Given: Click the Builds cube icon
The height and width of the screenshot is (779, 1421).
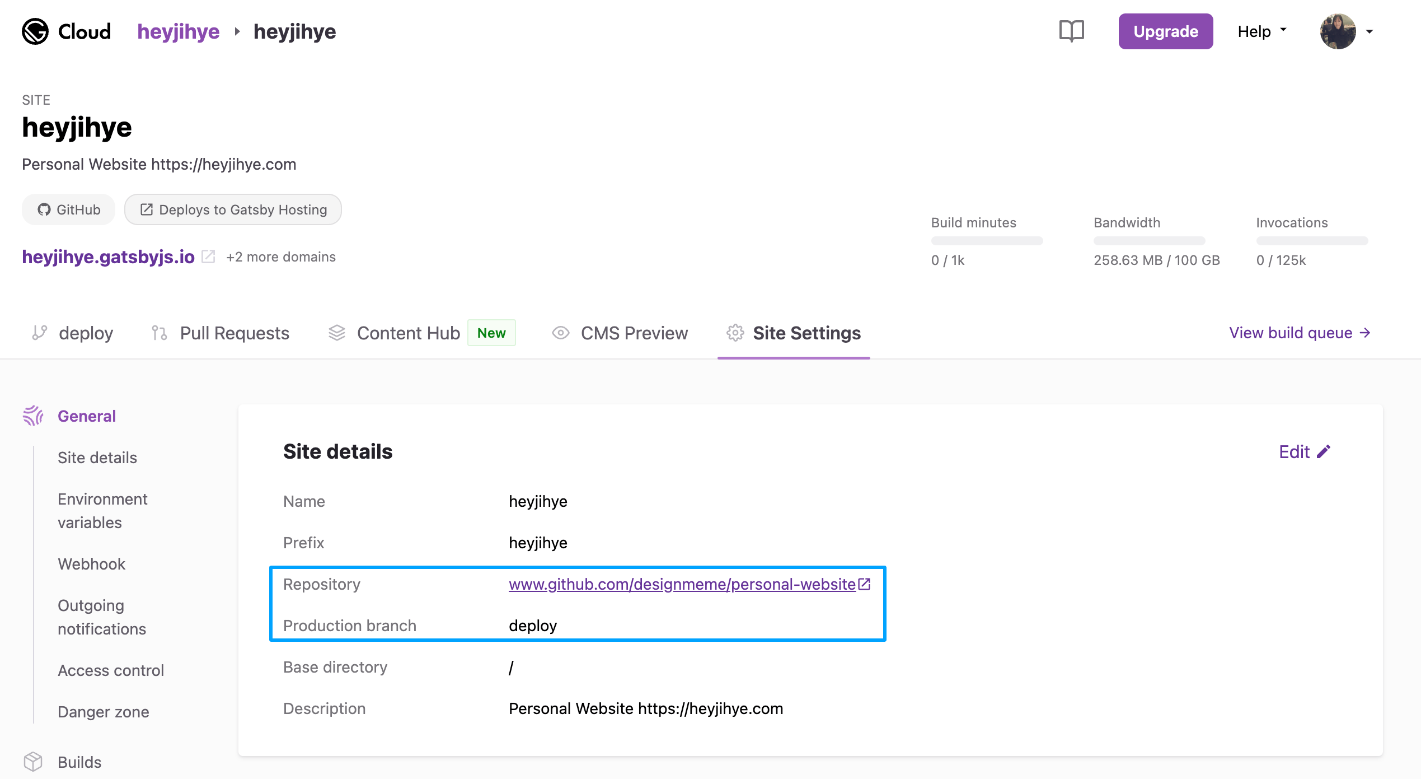Looking at the screenshot, I should coord(33,762).
